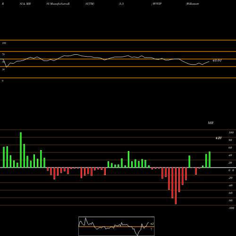Click the MR axis label -100
The height and width of the screenshot is (236, 236).
click(x=231, y=208)
